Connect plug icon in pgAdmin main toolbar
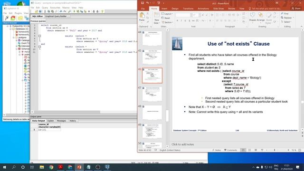This screenshot has height=171, width=304. tap(7, 18)
